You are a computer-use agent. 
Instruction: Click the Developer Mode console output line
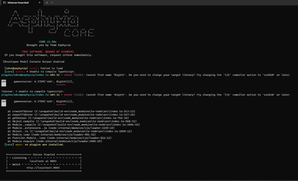(33, 62)
